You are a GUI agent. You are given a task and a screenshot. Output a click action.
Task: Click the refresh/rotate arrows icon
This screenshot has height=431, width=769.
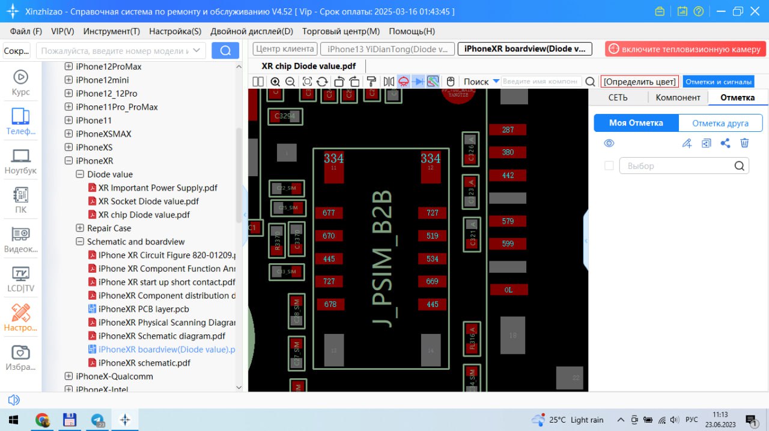pos(322,82)
